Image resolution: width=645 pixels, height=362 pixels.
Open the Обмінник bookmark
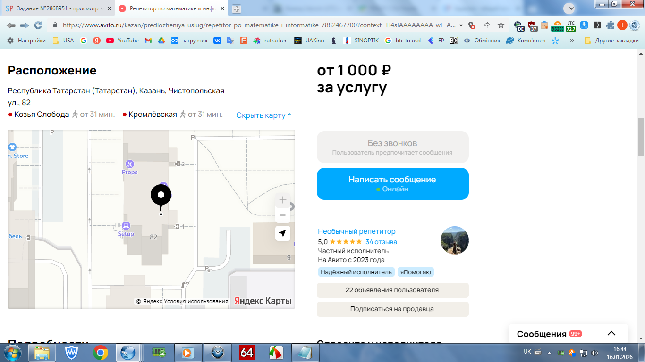click(x=482, y=41)
